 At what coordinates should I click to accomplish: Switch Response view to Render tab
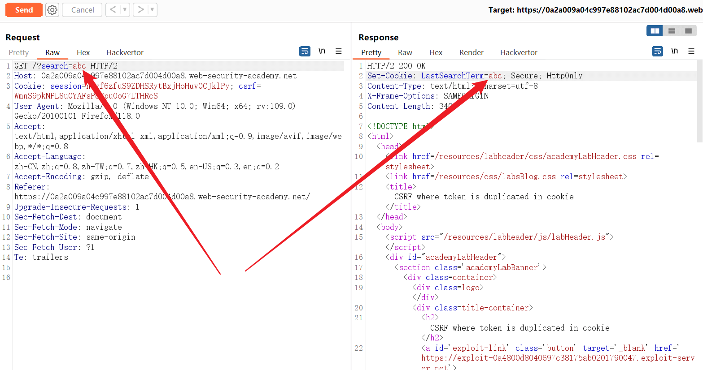pos(471,52)
